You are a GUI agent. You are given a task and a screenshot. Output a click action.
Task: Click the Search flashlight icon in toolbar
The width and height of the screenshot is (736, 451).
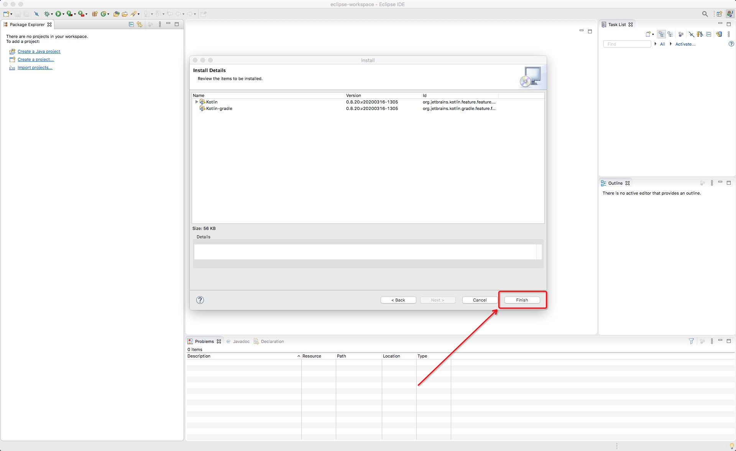(x=133, y=14)
